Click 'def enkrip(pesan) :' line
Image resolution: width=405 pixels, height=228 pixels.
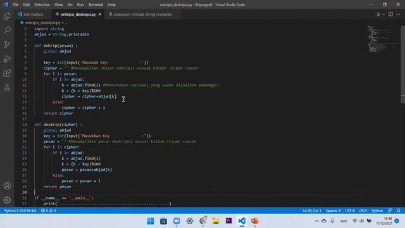56,46
